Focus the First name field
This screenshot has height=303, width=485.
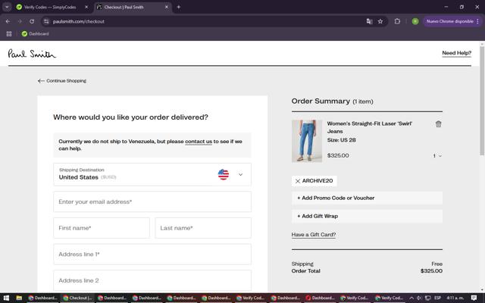tap(102, 228)
